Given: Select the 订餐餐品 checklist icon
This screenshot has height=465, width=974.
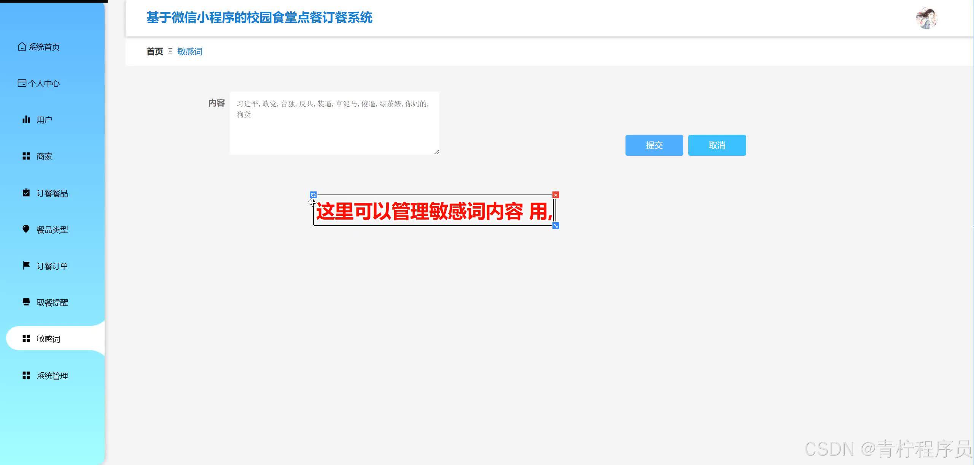Looking at the screenshot, I should [x=25, y=193].
